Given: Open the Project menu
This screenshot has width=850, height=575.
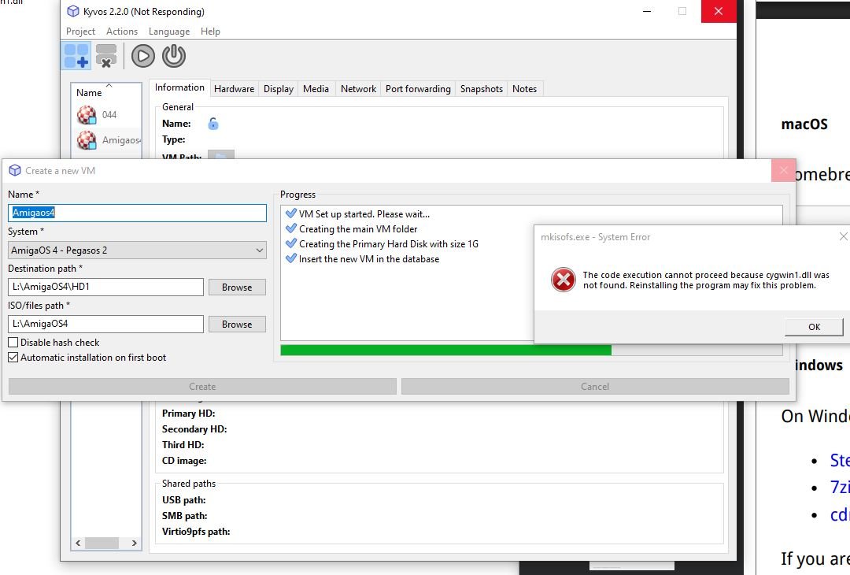Looking at the screenshot, I should (x=80, y=32).
